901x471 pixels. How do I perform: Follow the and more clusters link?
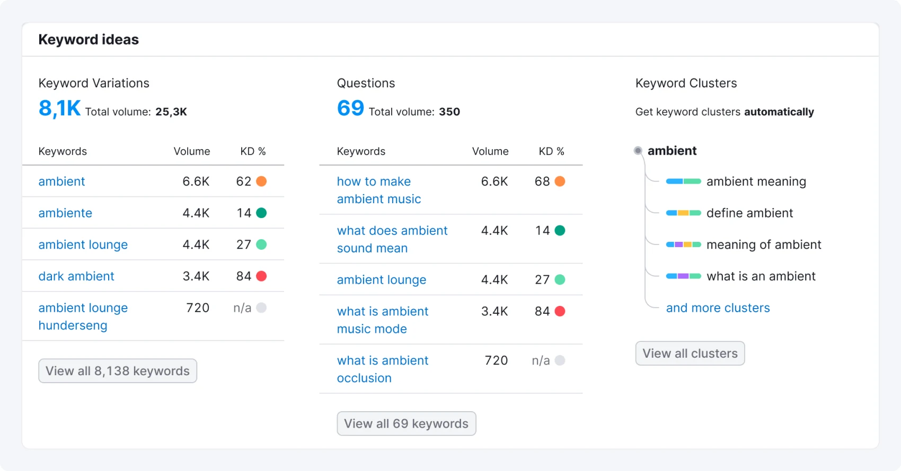coord(718,308)
